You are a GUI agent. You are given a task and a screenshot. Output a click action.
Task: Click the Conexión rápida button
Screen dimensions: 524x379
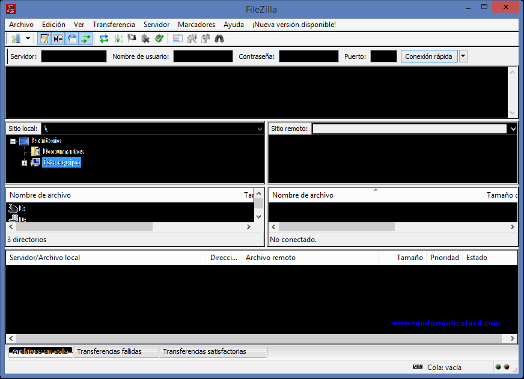(x=429, y=56)
